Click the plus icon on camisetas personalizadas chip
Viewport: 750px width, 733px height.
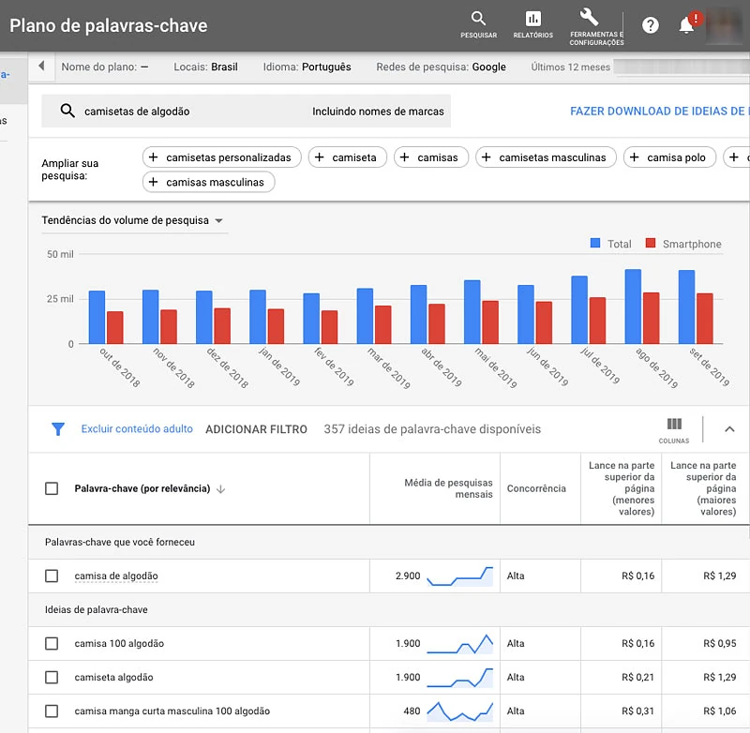tap(154, 157)
